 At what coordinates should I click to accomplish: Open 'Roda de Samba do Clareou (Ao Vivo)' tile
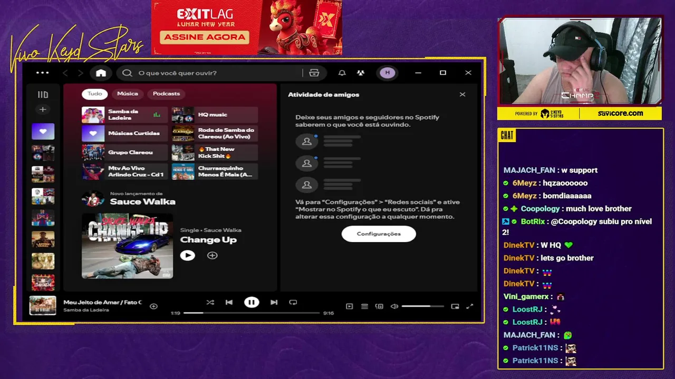[215, 134]
